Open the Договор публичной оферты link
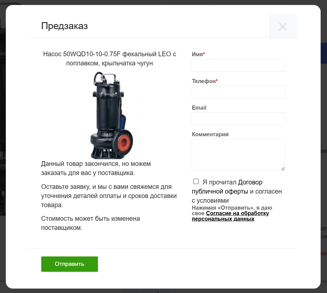The height and width of the screenshot is (293, 327). (237, 187)
